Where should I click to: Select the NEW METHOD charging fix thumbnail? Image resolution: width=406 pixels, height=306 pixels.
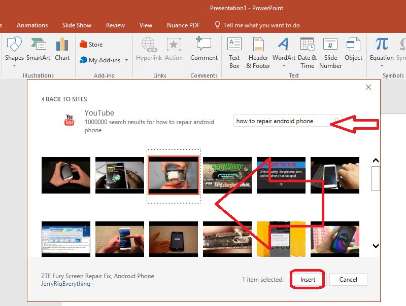[227, 175]
